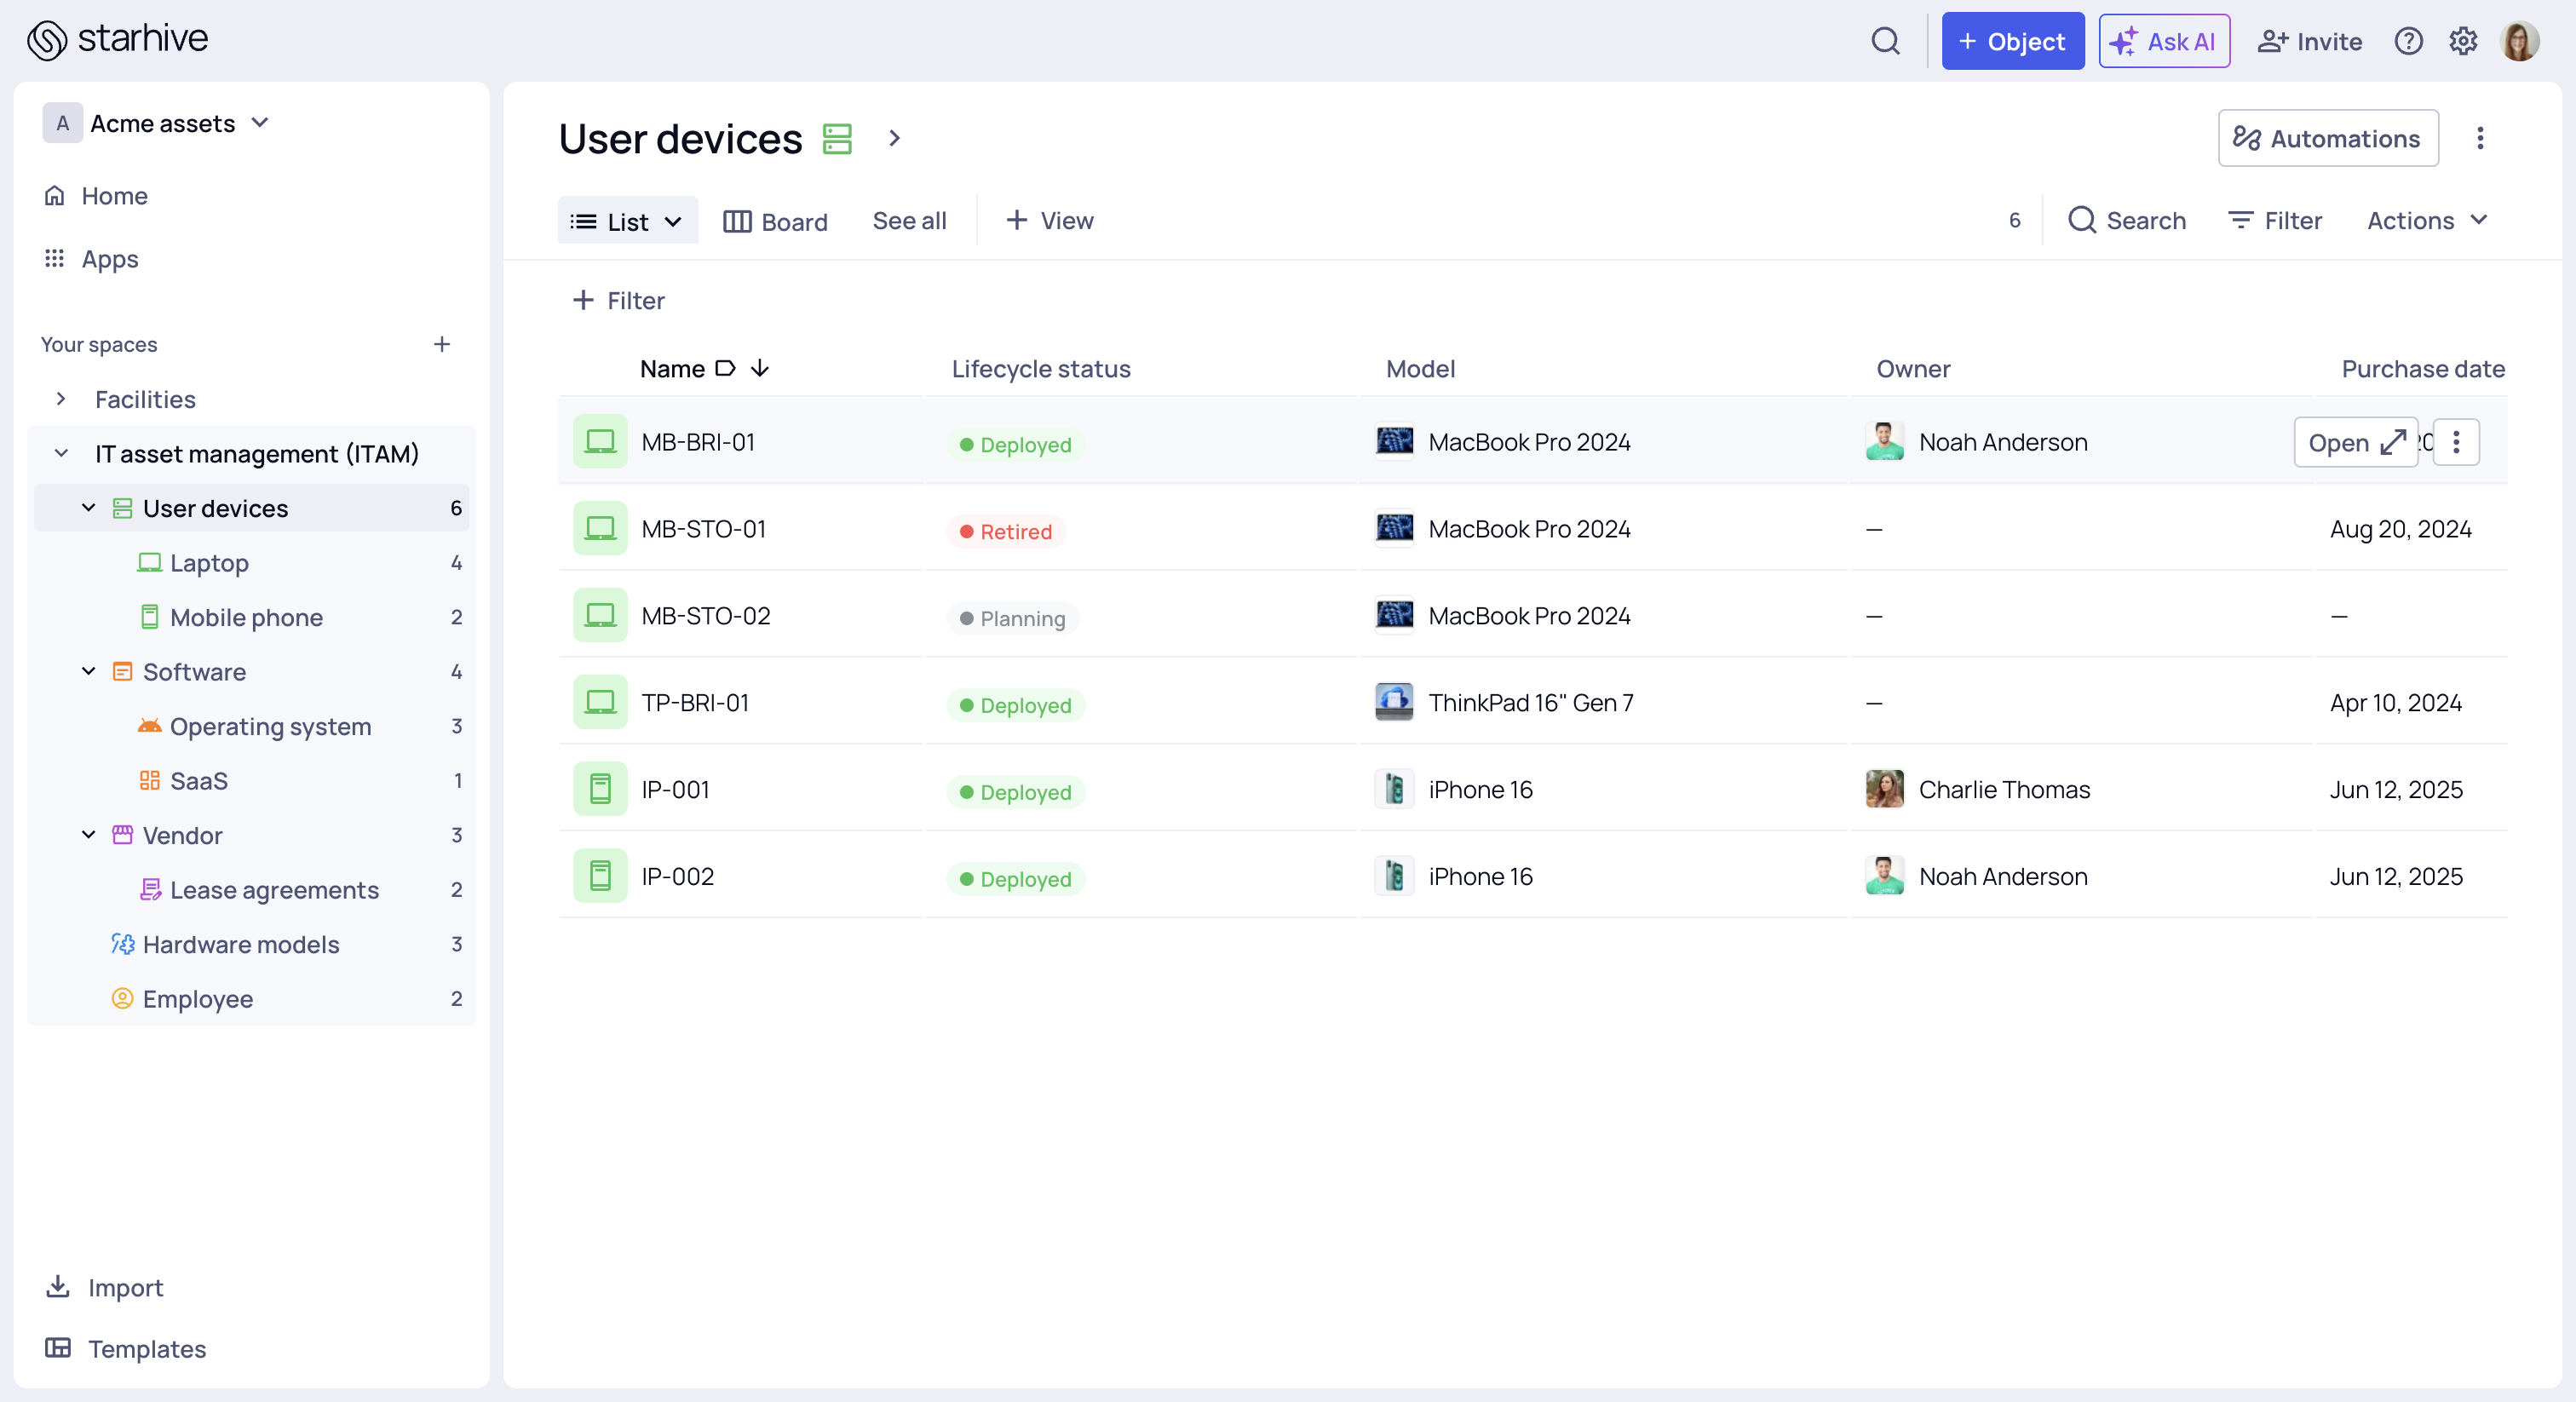This screenshot has width=2576, height=1402.
Task: Click the starhive logo icon
Action: point(46,40)
